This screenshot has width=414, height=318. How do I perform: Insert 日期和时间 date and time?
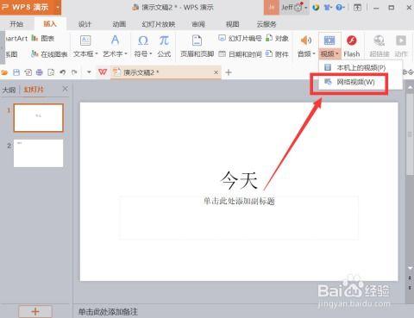click(x=240, y=53)
